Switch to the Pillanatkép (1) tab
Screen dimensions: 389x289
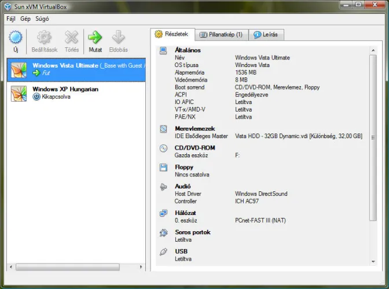click(221, 35)
